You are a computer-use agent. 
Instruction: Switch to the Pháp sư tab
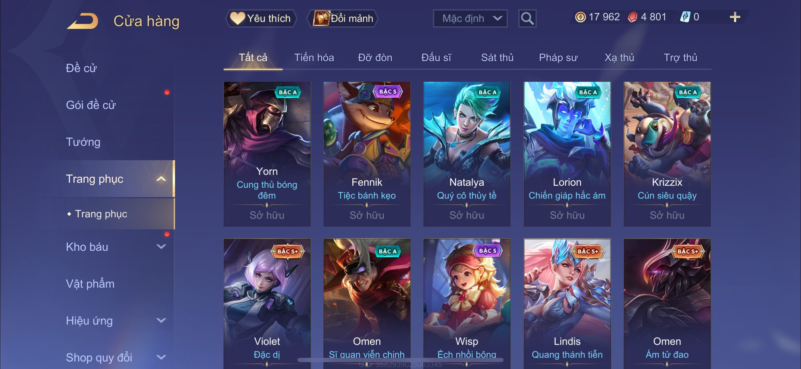(558, 57)
